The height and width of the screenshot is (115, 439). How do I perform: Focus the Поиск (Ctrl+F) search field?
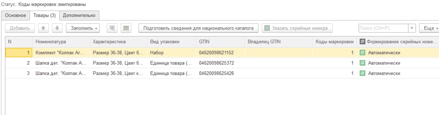click(x=383, y=28)
